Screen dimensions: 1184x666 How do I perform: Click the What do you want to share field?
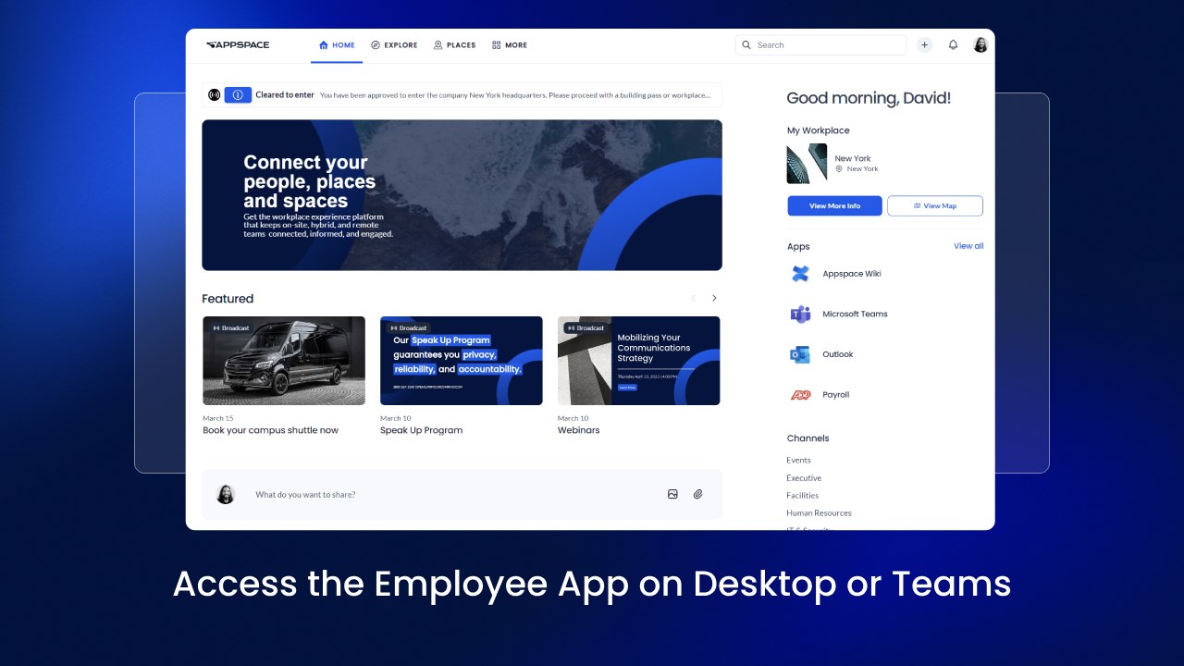pyautogui.click(x=462, y=494)
